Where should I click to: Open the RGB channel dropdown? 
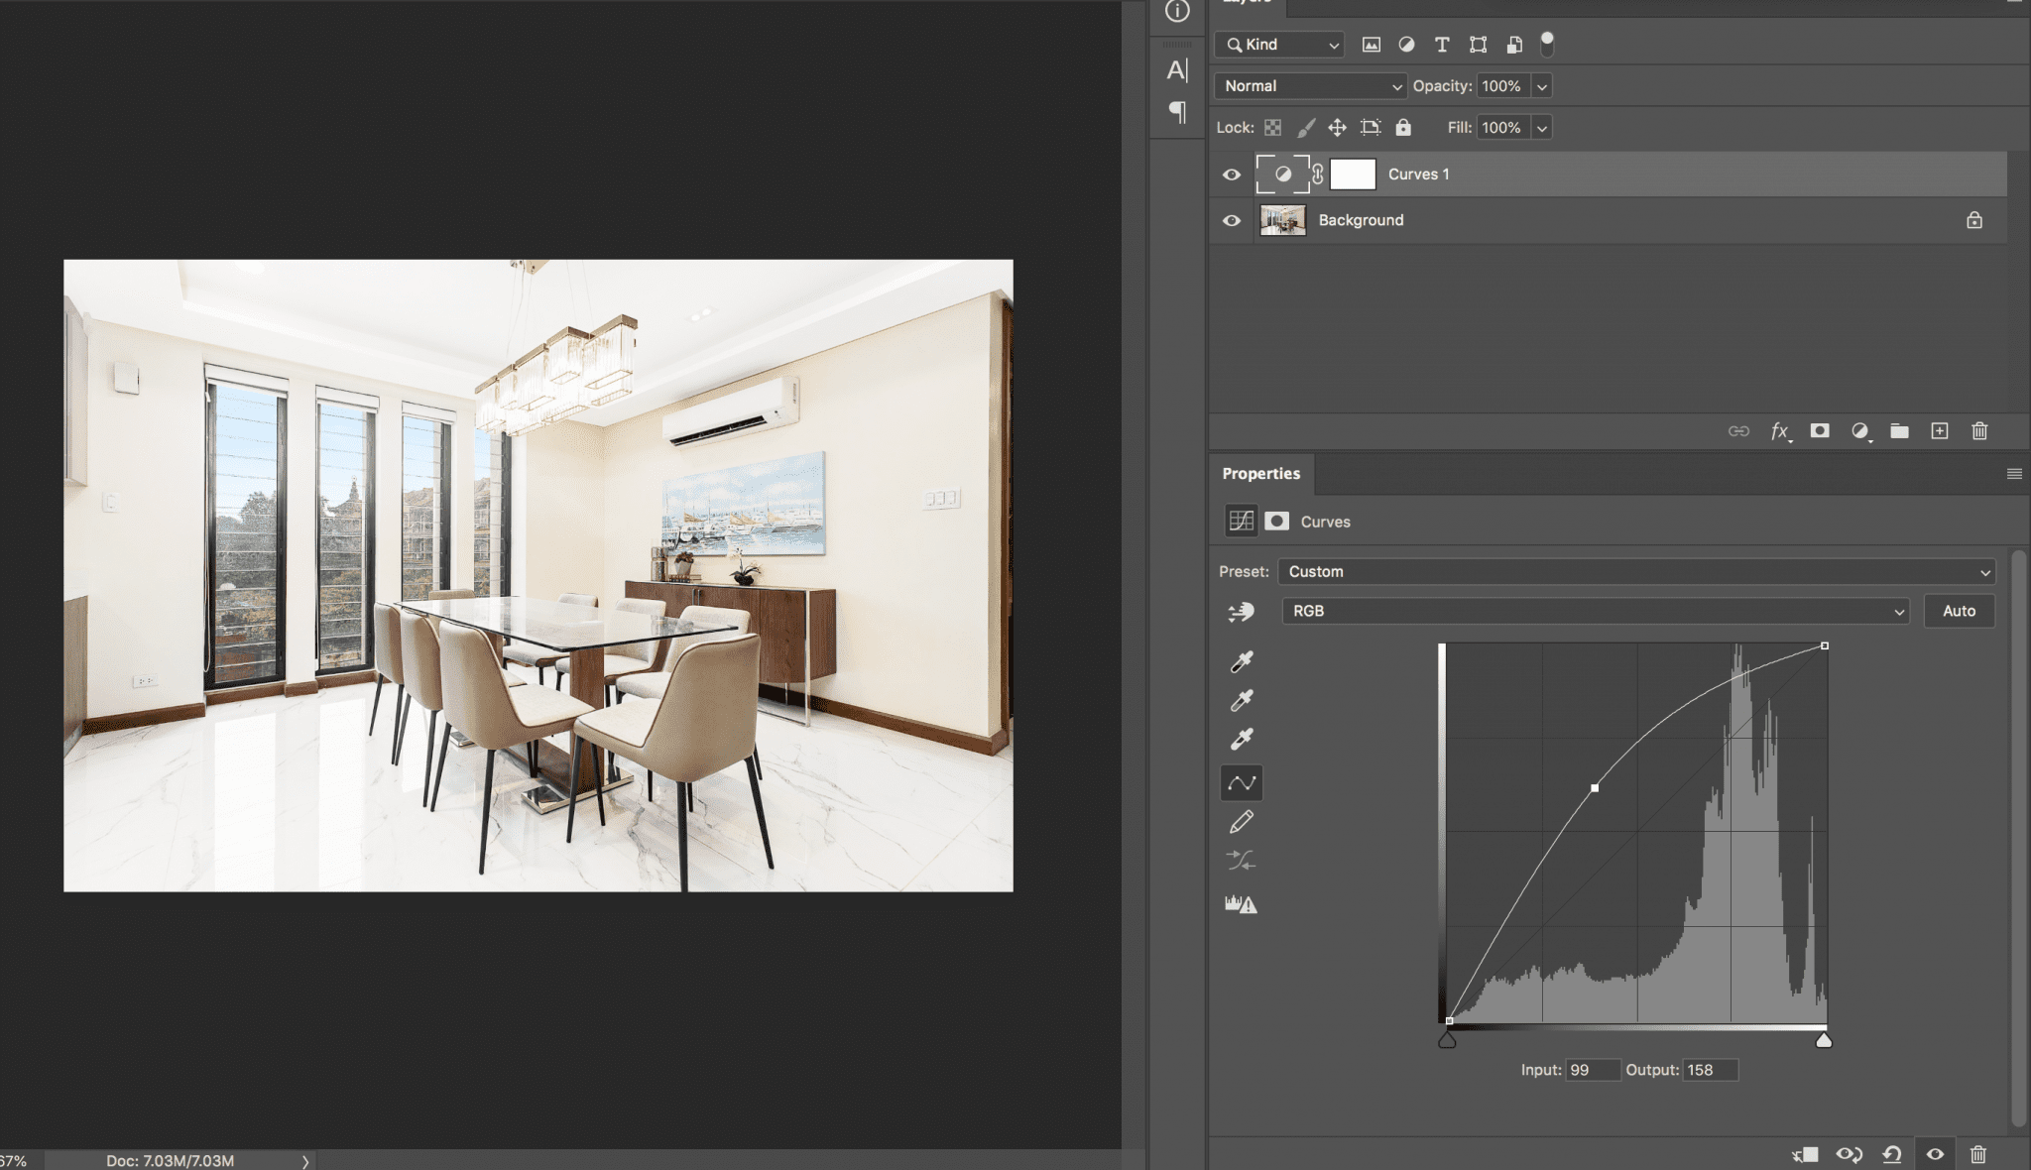tap(1597, 611)
